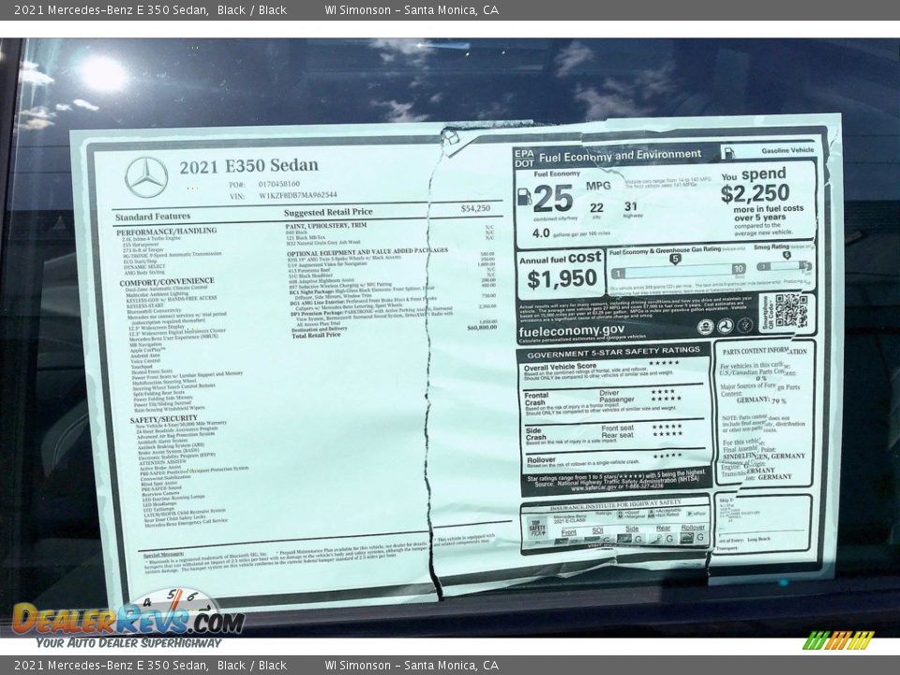Click top caption 'WI Simonson - Santa Monica, CA'
900x675 pixels.
click(x=411, y=9)
